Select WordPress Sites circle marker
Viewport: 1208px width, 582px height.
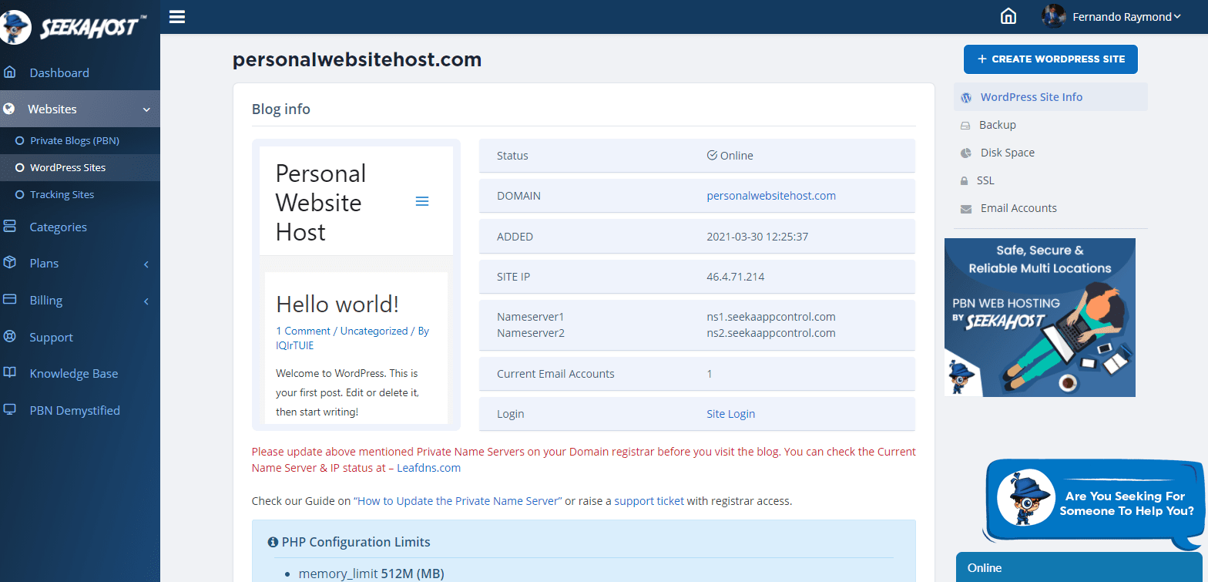click(20, 167)
